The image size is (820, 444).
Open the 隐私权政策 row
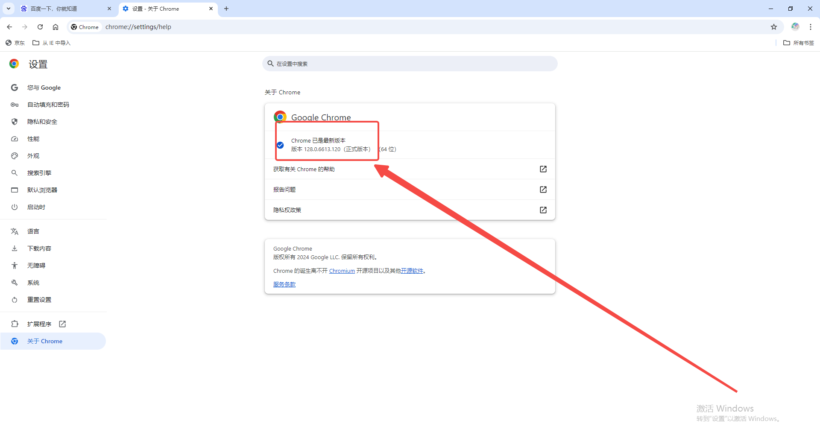pos(410,210)
